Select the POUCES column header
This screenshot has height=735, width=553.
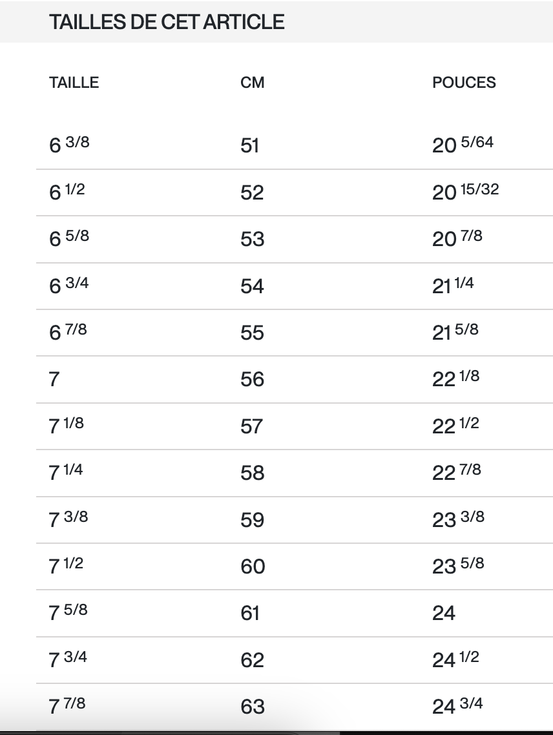[x=464, y=83]
